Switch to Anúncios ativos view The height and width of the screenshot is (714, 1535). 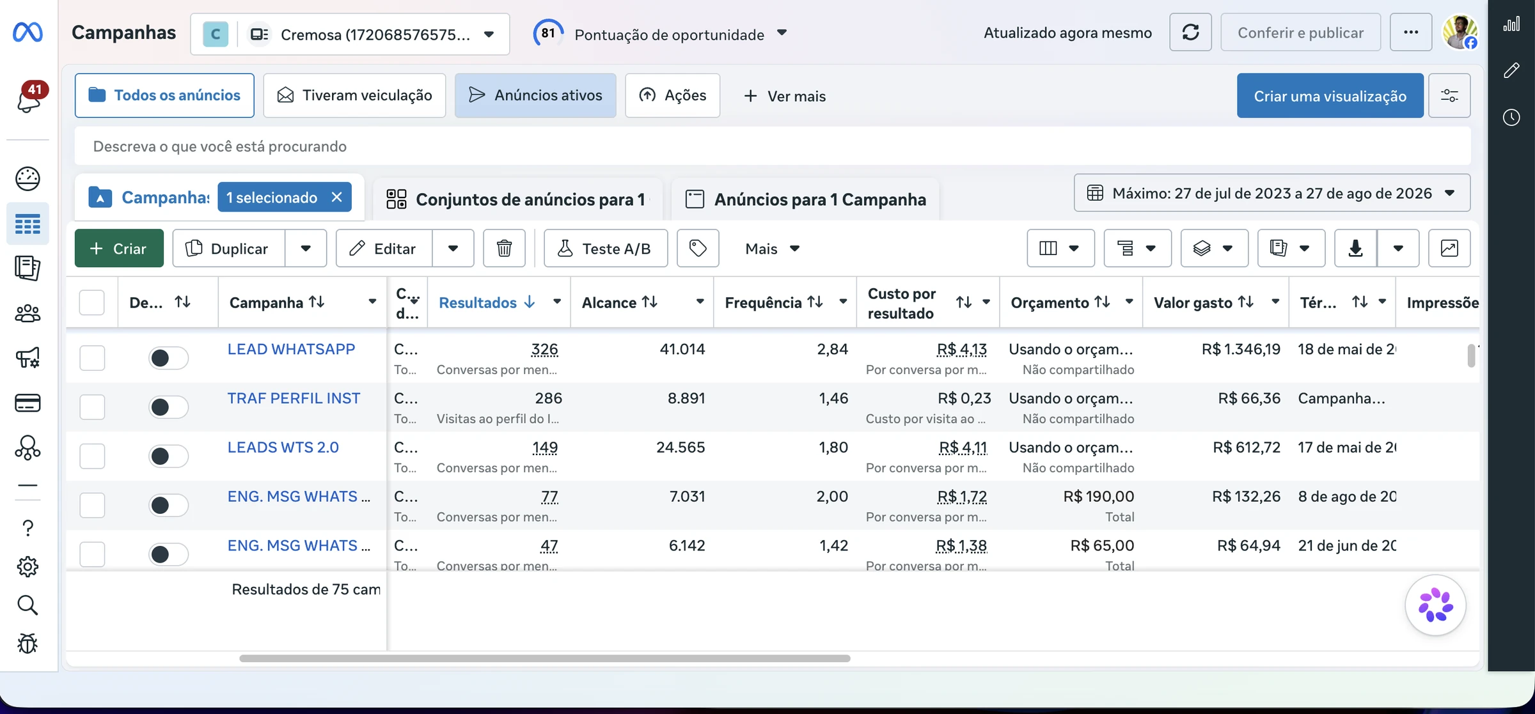[535, 95]
